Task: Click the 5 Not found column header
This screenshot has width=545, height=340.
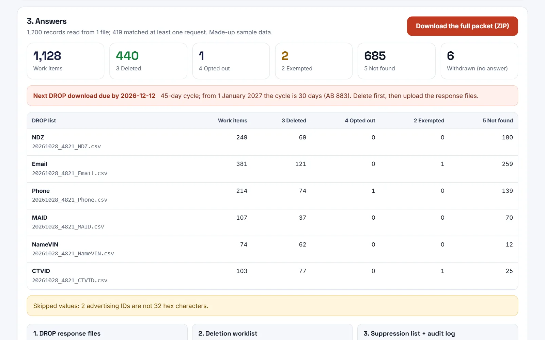Action: [x=498, y=121]
